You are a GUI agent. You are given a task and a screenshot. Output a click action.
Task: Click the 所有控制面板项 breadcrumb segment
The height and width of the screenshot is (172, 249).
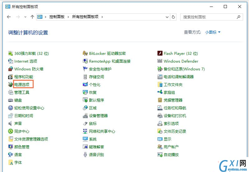[85, 17]
